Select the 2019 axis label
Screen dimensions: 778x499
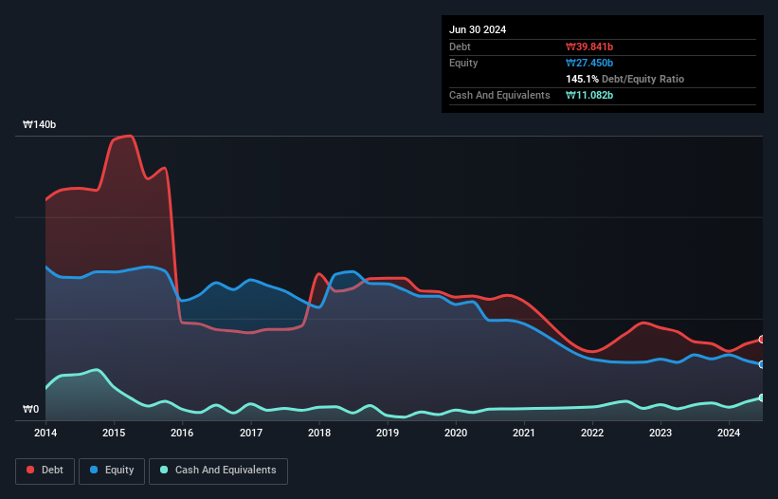388,433
